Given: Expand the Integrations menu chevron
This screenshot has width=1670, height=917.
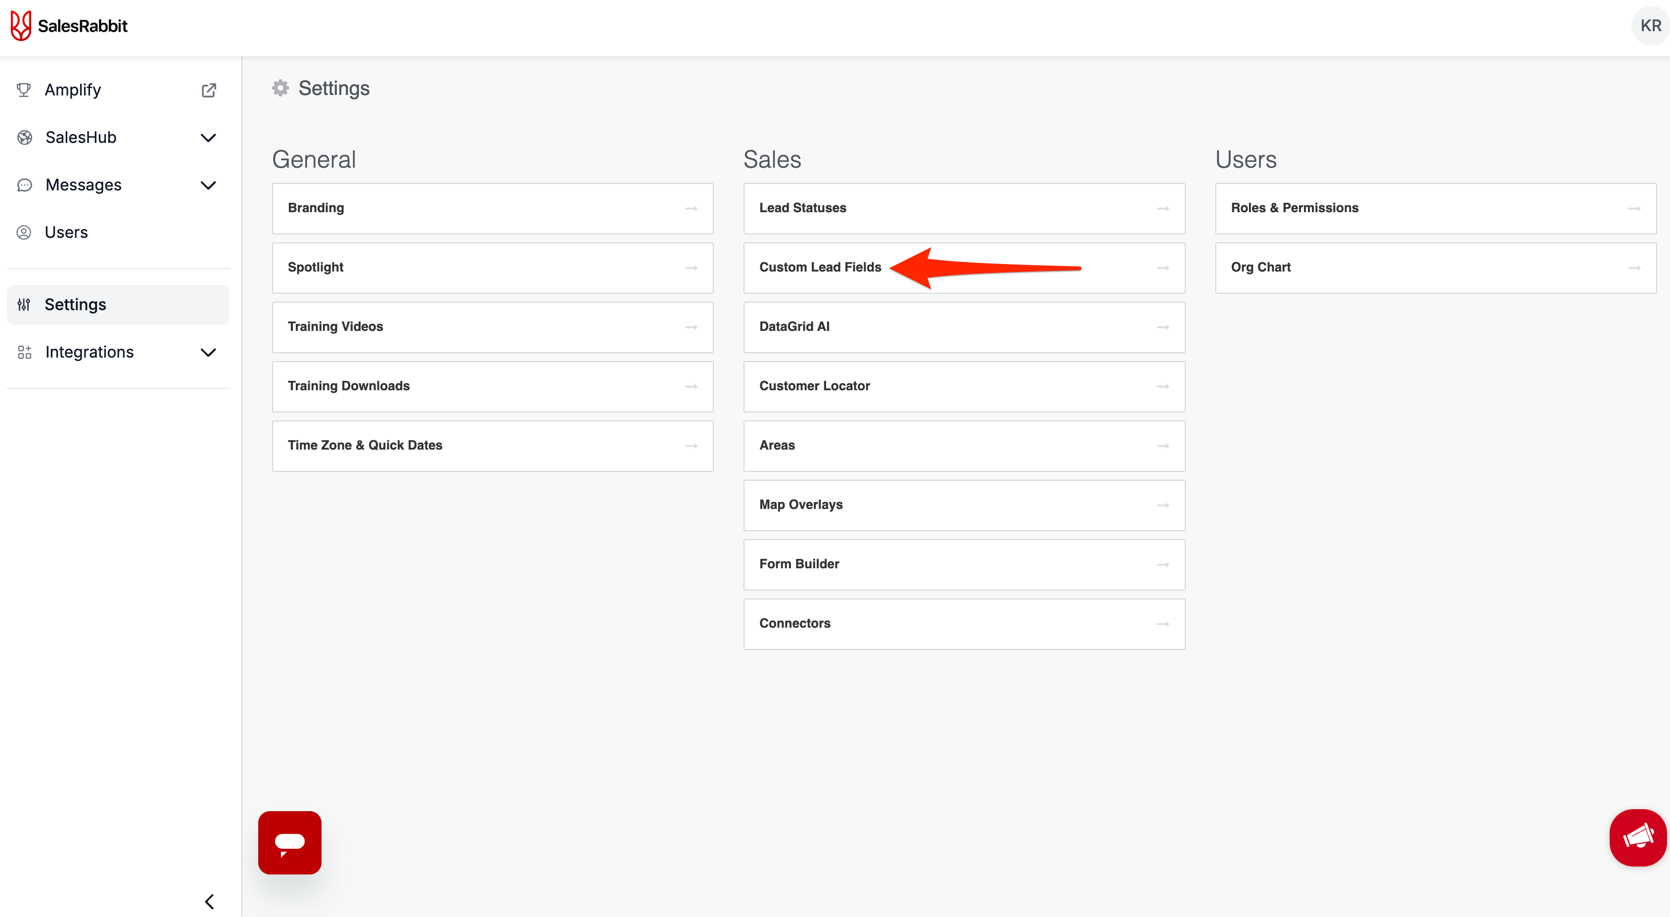Looking at the screenshot, I should [208, 353].
